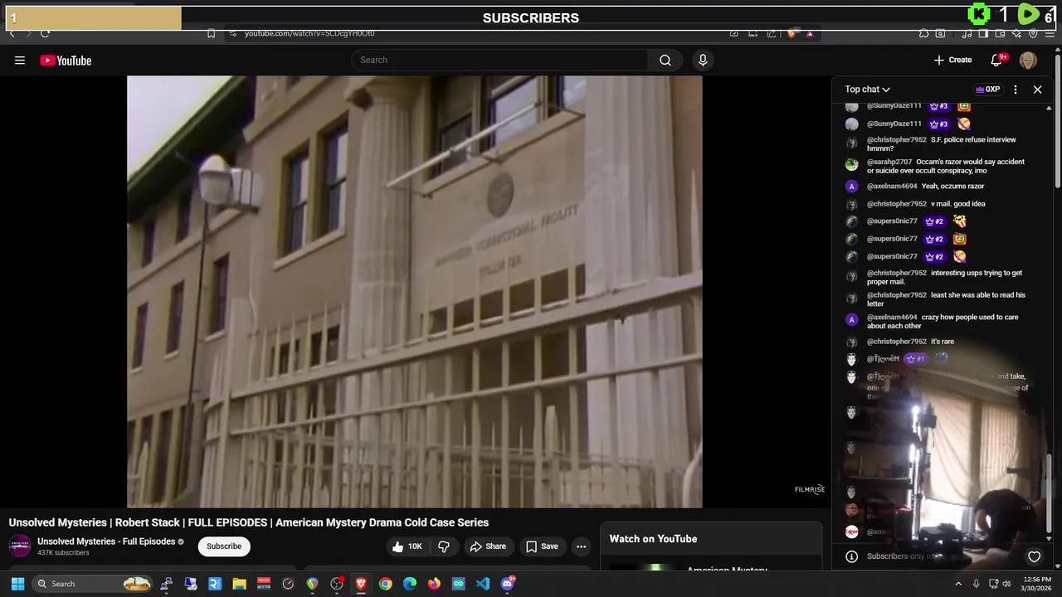Save the video to a playlist
The height and width of the screenshot is (597, 1062).
[x=541, y=546]
